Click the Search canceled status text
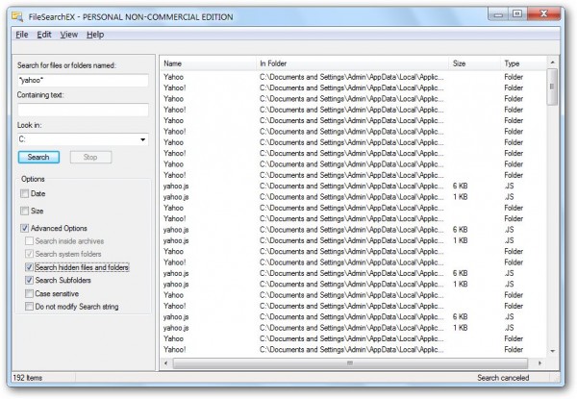Viewport: 577px width, 399px height. click(x=503, y=378)
